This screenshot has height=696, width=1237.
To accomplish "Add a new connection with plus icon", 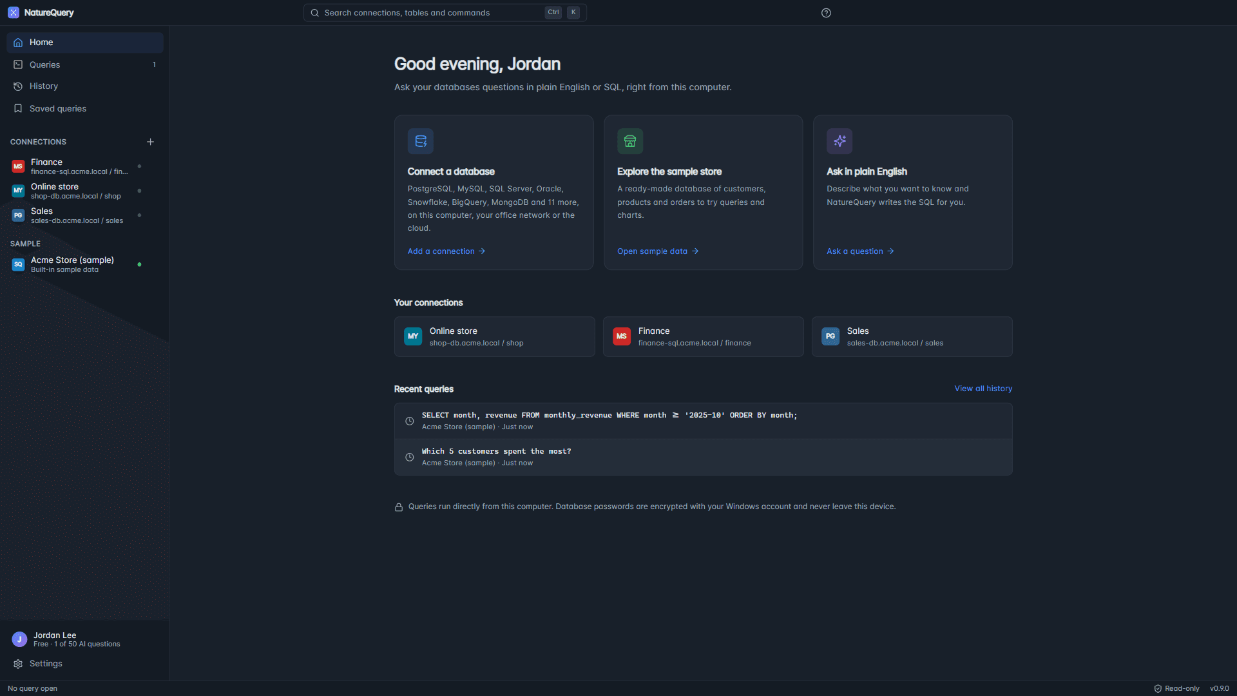I will click(x=150, y=142).
